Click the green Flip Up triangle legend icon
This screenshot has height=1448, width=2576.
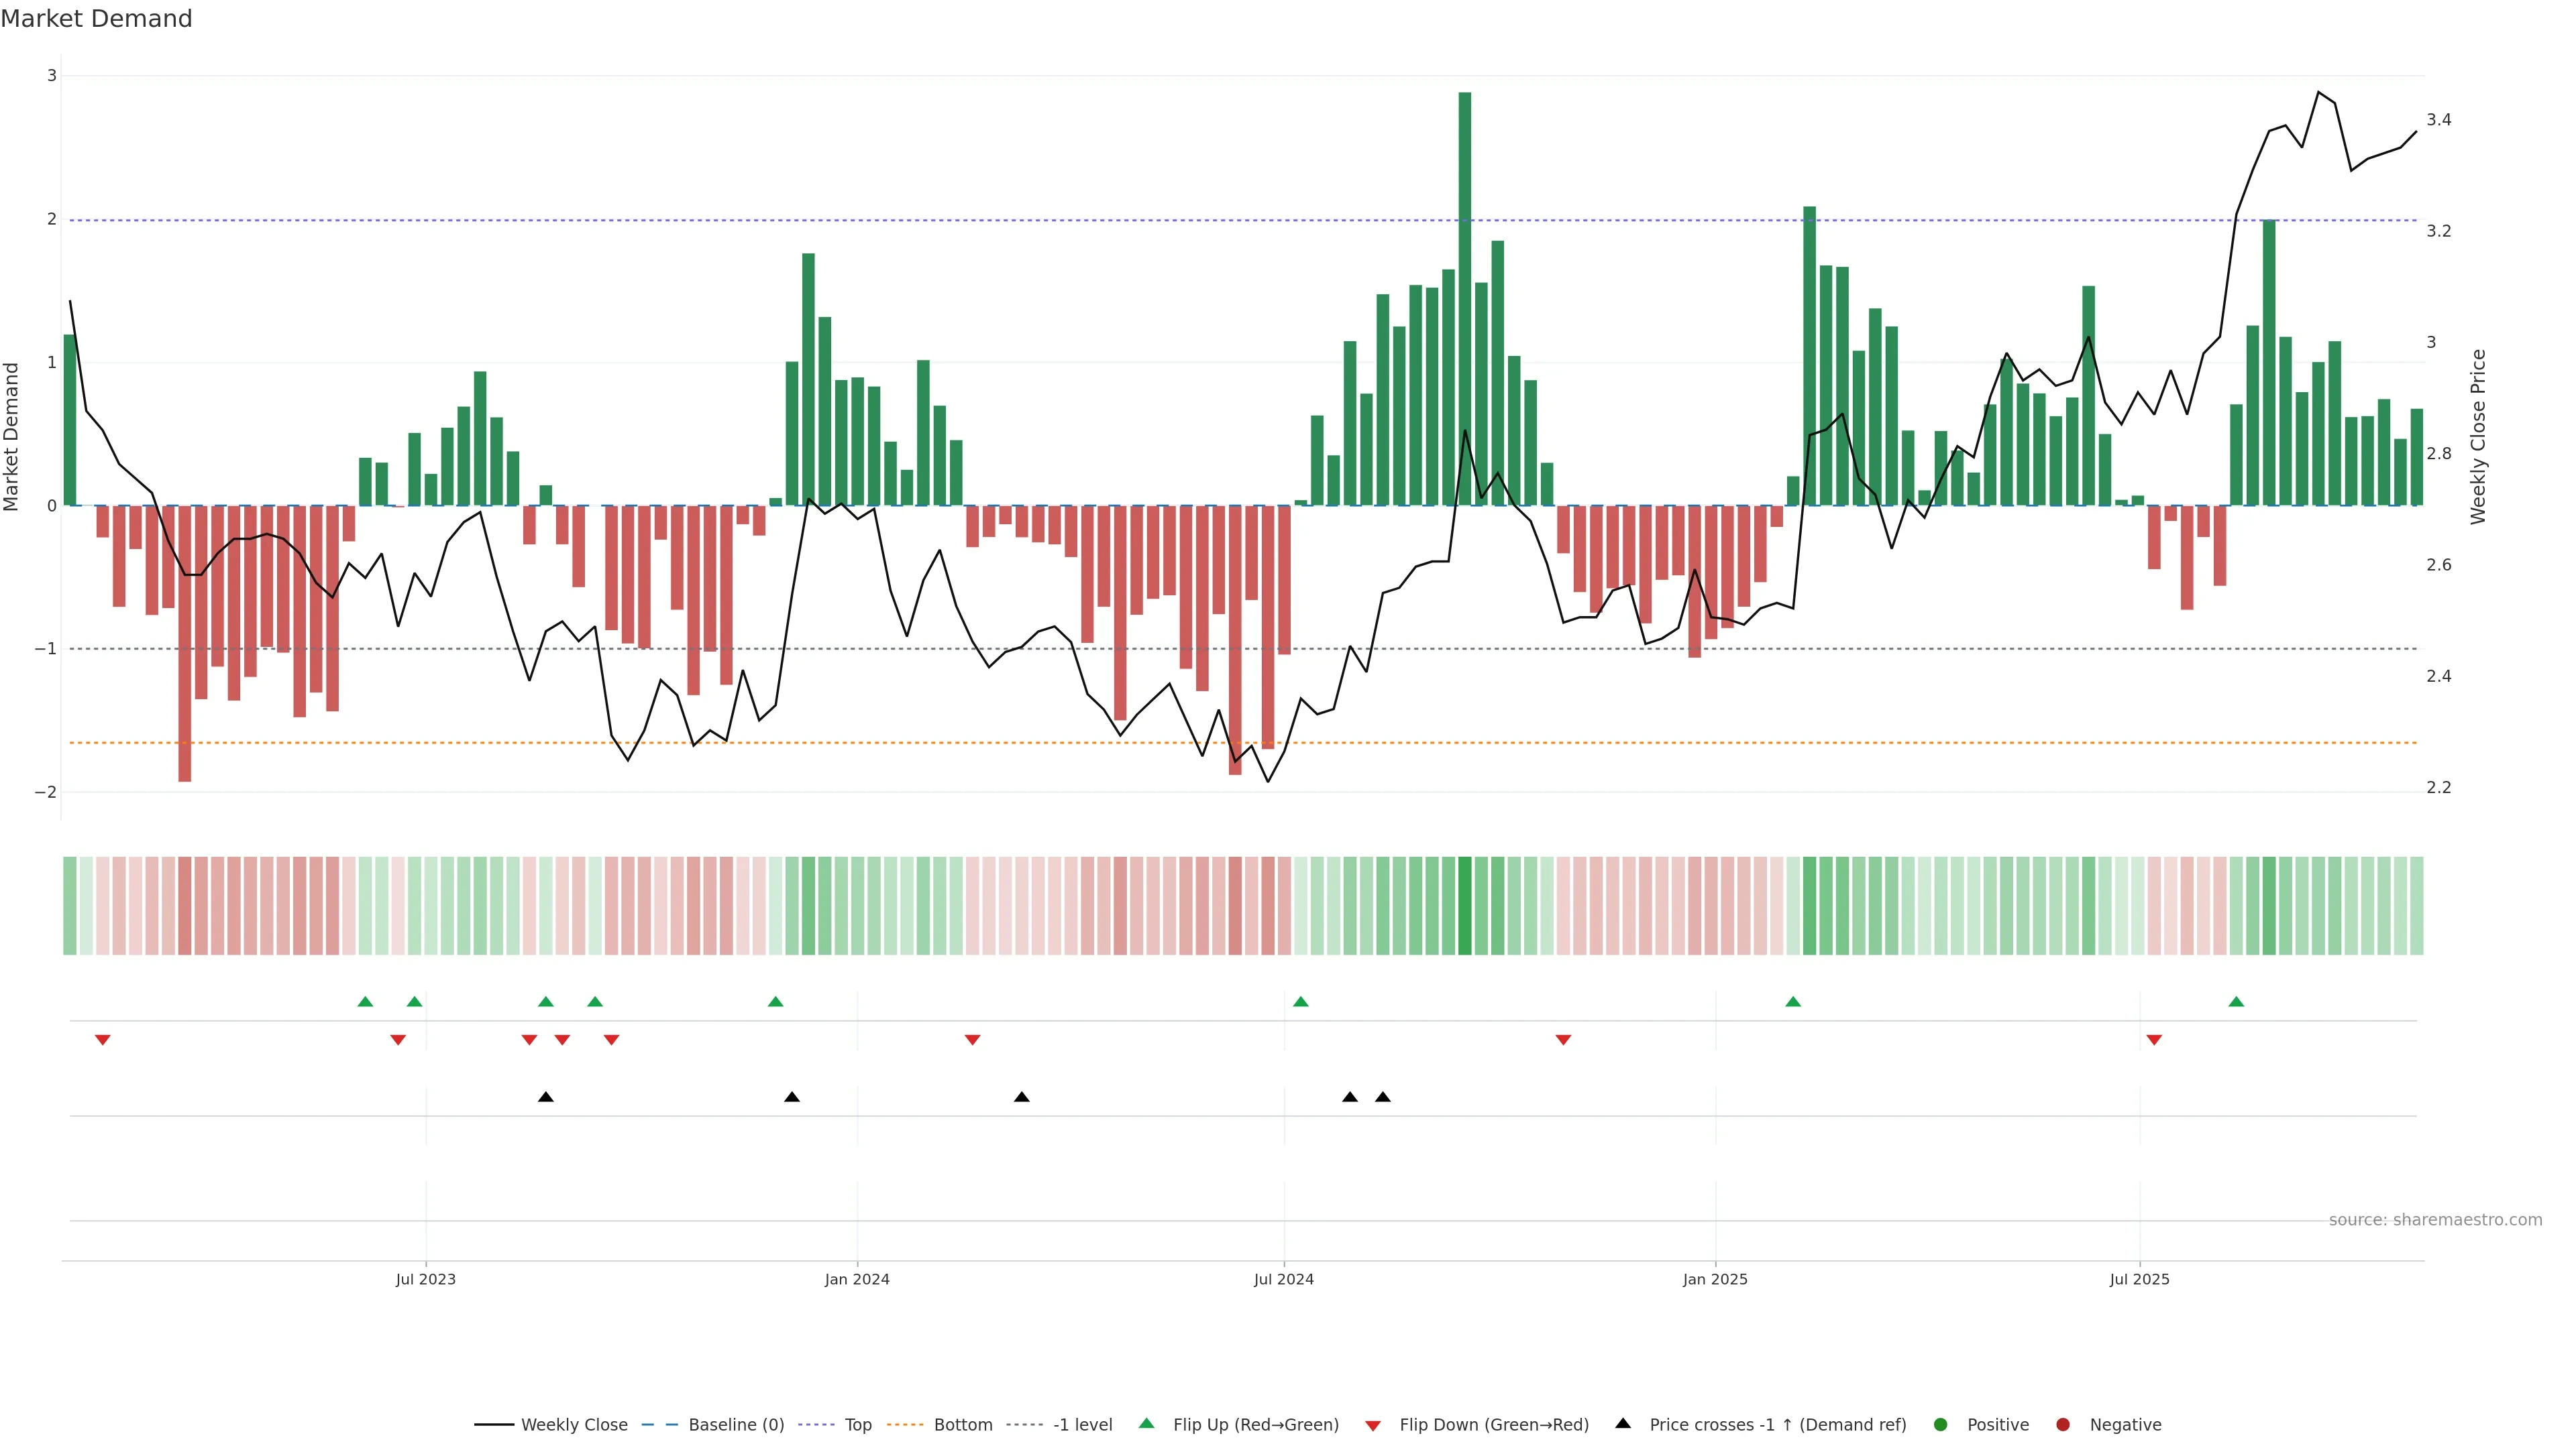click(1147, 1423)
